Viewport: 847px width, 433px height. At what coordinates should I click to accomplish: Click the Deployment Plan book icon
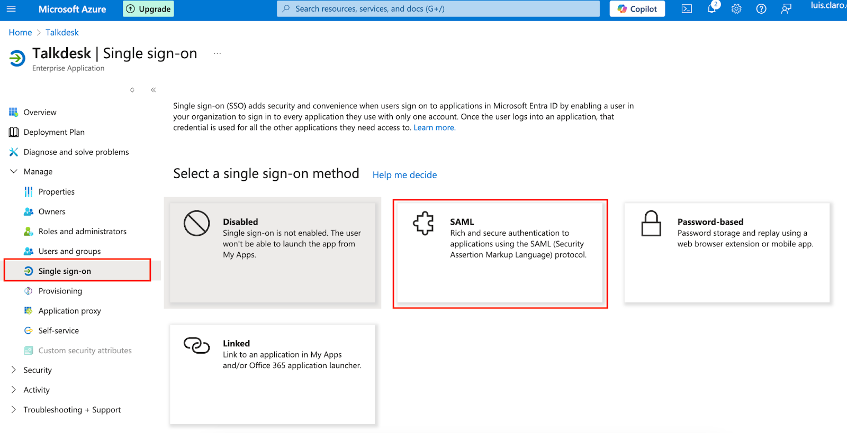pyautogui.click(x=13, y=132)
